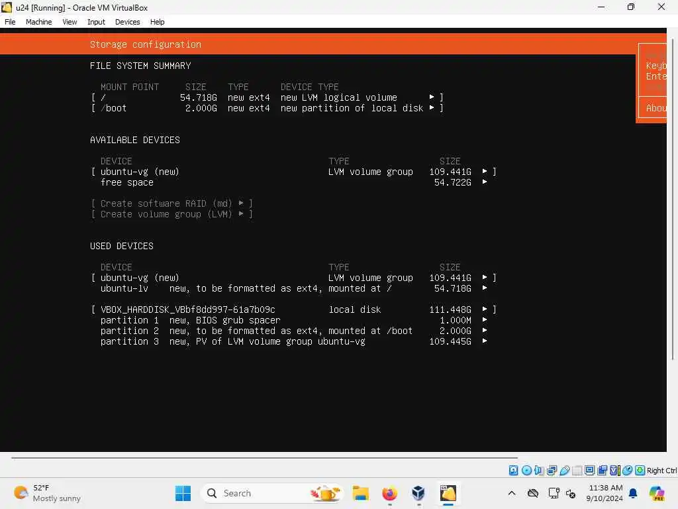Image resolution: width=678 pixels, height=509 pixels.
Task: Open notifications bell icon
Action: pos(633,493)
